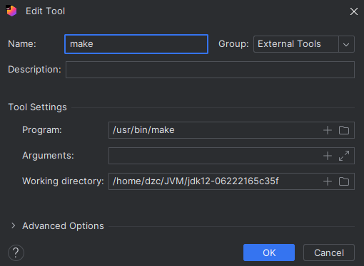This screenshot has height=266, width=364.
Task: Insert macro into Program field
Action: 328,130
